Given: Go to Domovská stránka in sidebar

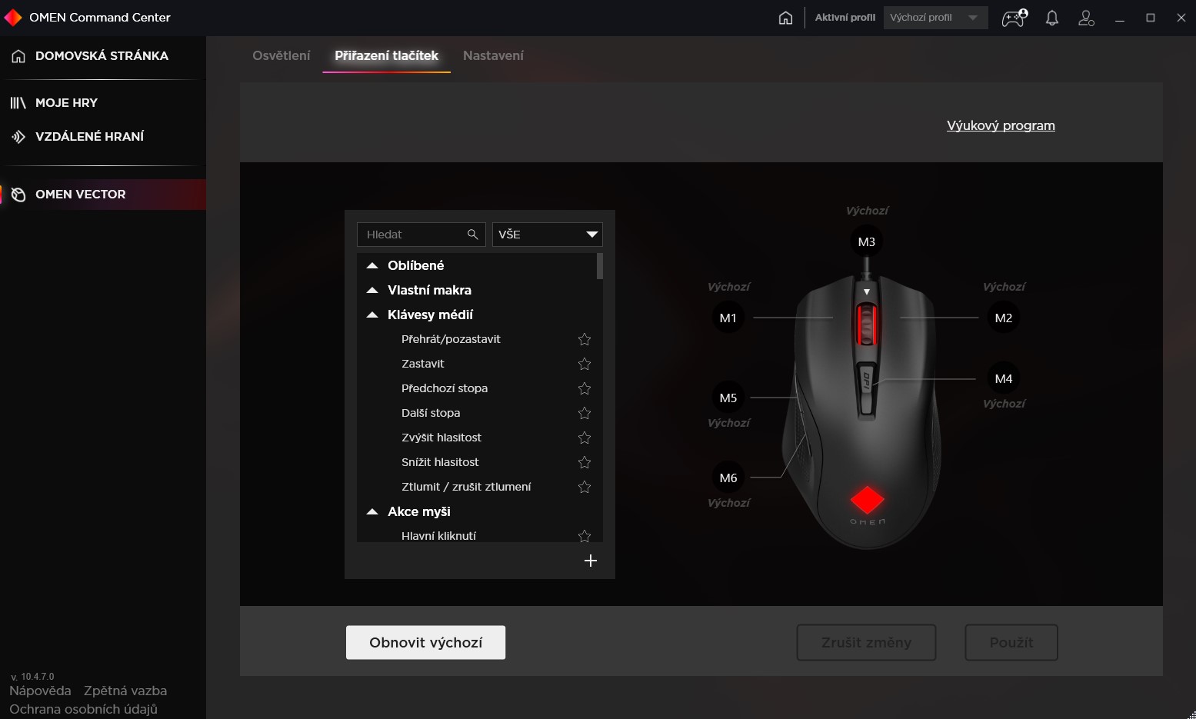Looking at the screenshot, I should tap(102, 56).
